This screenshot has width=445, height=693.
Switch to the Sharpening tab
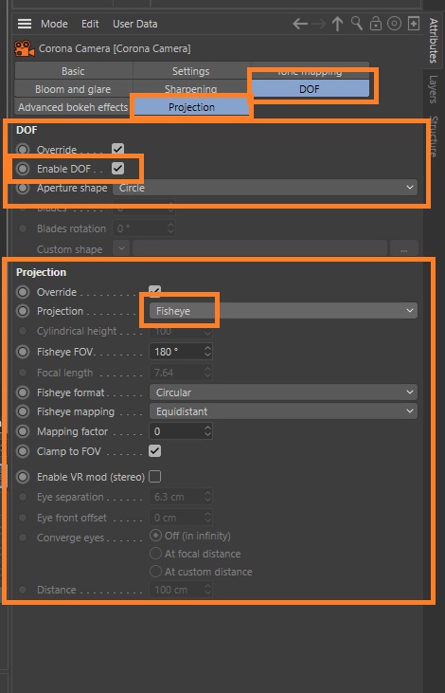[x=191, y=89]
